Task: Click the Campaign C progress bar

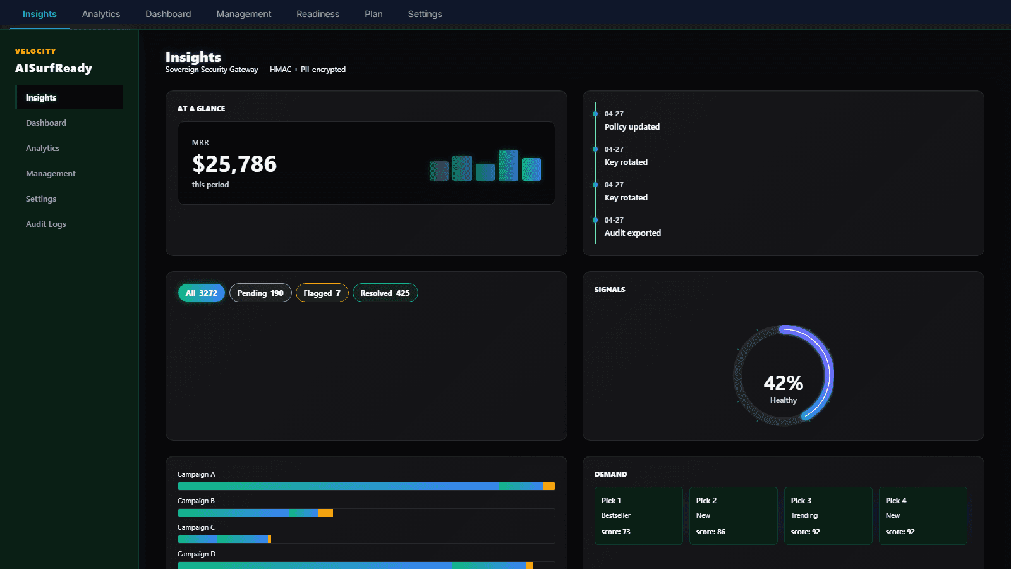Action: point(366,539)
